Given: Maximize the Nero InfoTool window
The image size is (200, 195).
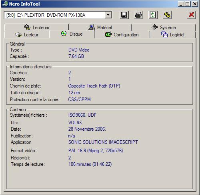Looking at the screenshot, I should click(x=188, y=4).
